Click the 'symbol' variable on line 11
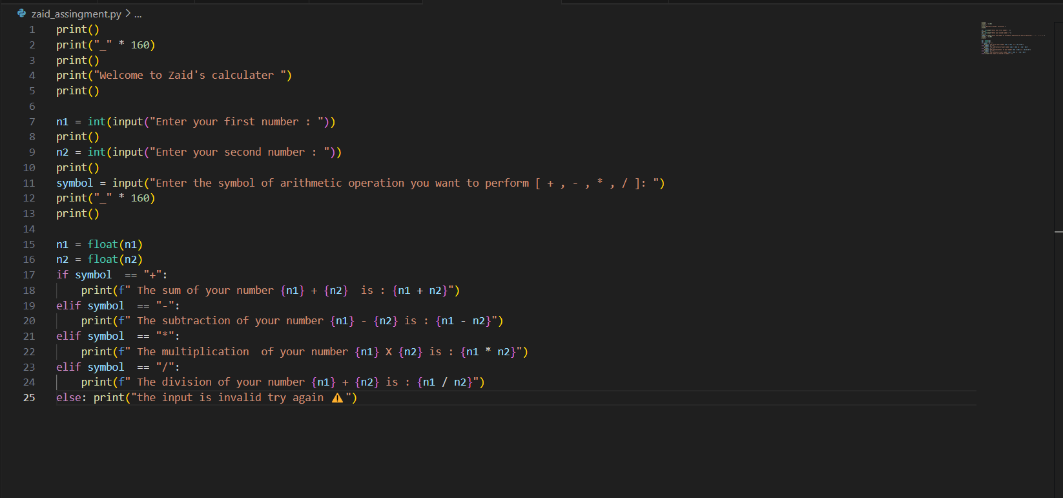The image size is (1063, 498). coord(74,183)
